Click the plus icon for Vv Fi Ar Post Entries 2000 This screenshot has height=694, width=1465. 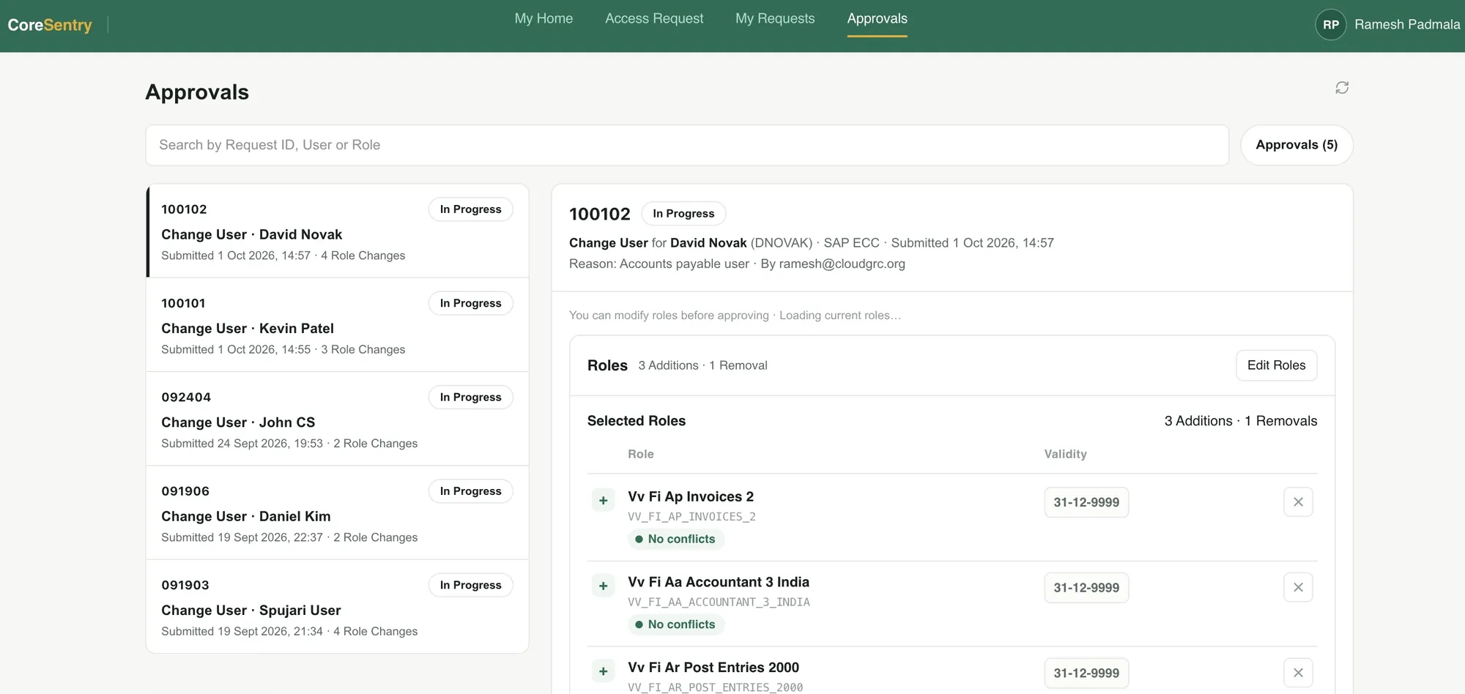[x=603, y=671]
